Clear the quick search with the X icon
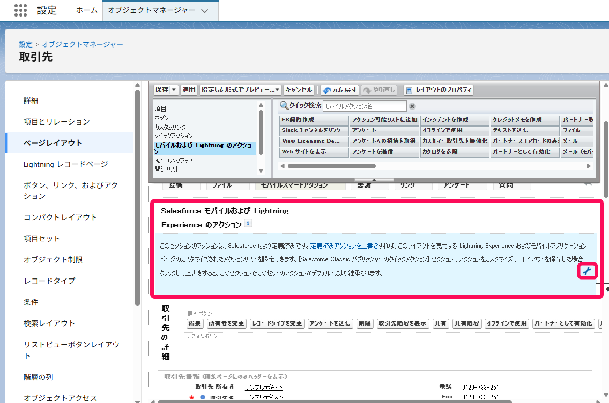Viewport: 609px width, 403px height. click(412, 106)
